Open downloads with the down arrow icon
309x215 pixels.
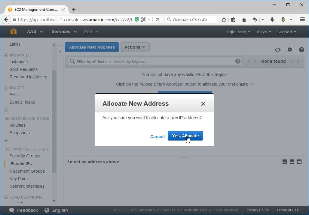(x=272, y=20)
